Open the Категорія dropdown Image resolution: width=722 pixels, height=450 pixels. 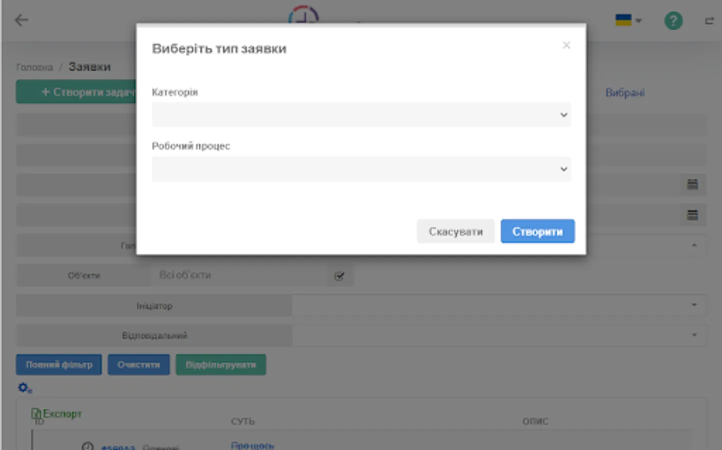click(x=361, y=115)
